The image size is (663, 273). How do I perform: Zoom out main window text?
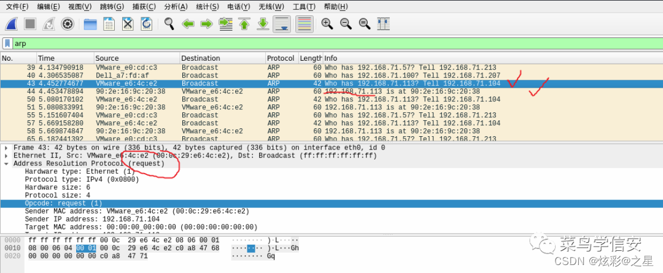point(346,24)
